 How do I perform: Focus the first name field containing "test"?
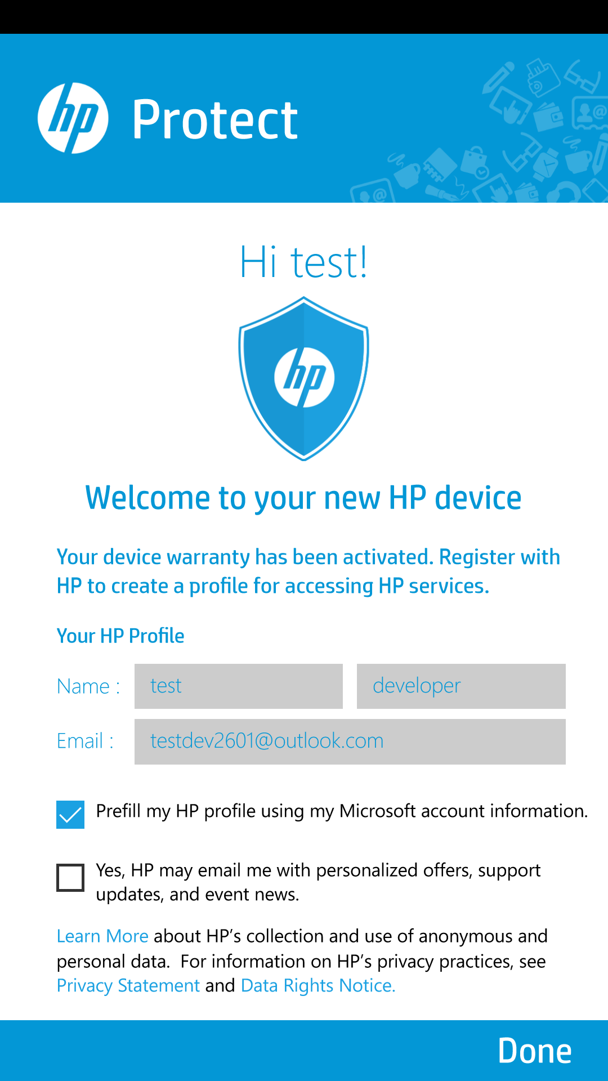pos(238,686)
